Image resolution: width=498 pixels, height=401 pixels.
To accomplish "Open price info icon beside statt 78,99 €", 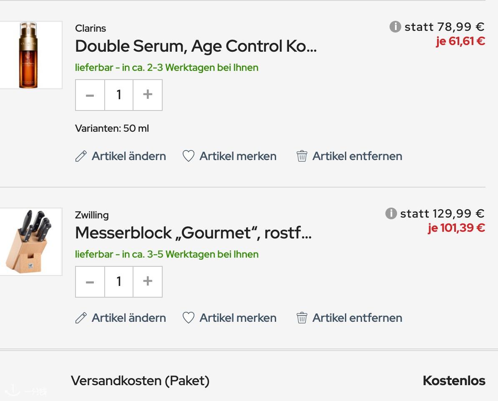I will [x=395, y=27].
